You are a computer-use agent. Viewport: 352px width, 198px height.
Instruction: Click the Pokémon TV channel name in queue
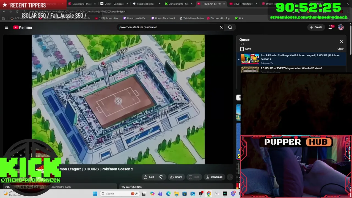(267, 63)
